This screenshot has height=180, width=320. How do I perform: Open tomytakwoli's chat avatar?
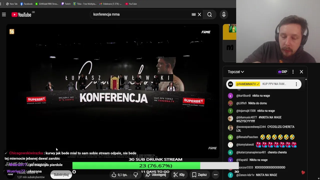pos(230,145)
